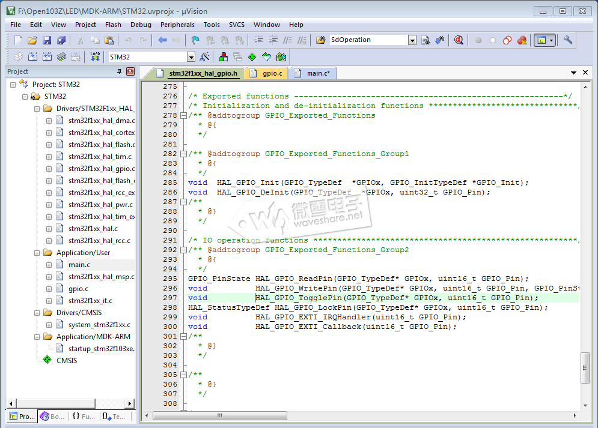Select the CMSIS component item
This screenshot has width=598, height=428.
click(67, 361)
